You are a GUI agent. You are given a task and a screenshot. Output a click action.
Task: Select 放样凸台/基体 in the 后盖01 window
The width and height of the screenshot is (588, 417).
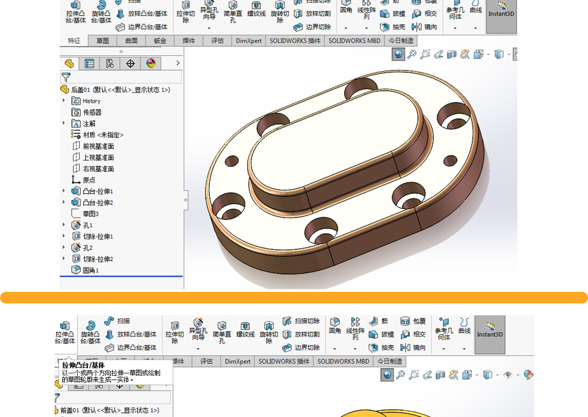tap(142, 14)
